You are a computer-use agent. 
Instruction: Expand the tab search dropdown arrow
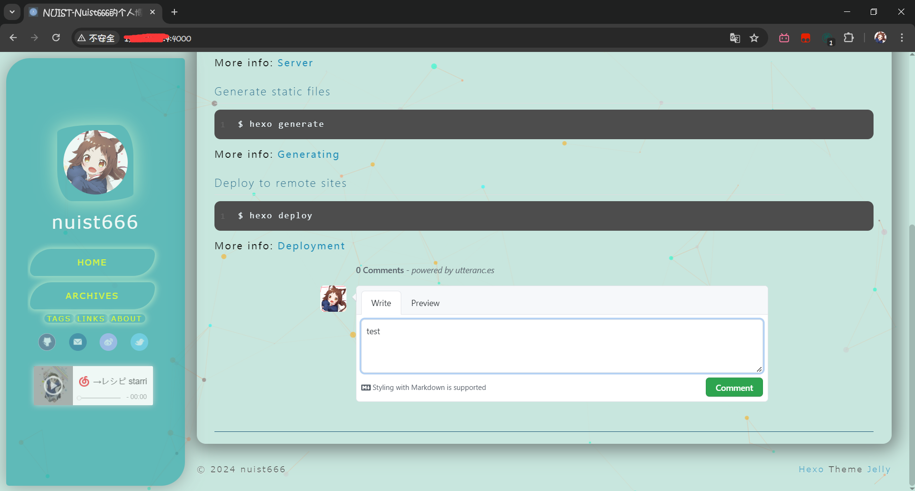[12, 12]
